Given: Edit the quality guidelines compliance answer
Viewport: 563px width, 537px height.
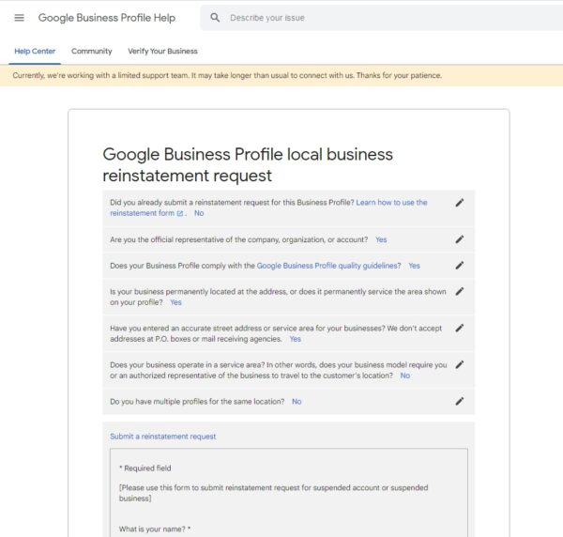Looking at the screenshot, I should (x=459, y=266).
